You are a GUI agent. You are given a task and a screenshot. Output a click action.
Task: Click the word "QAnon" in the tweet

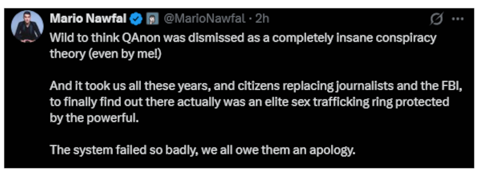(x=120, y=38)
